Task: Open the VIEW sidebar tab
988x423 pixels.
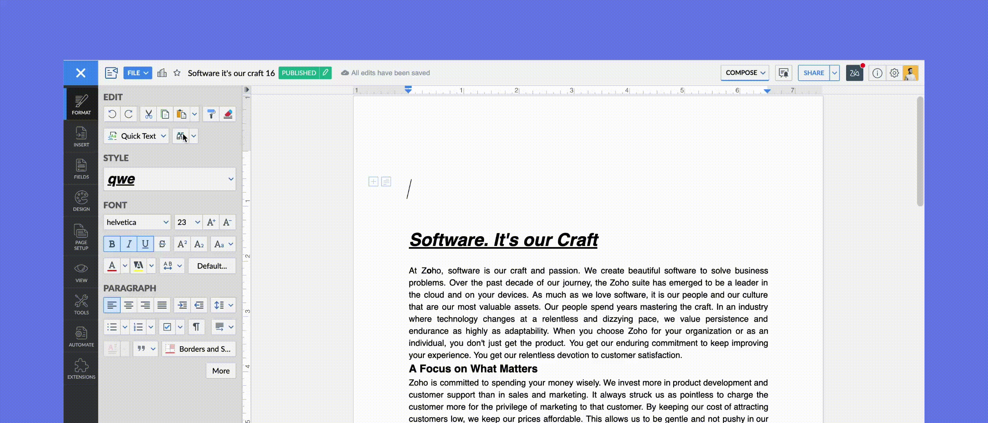Action: coord(81,273)
